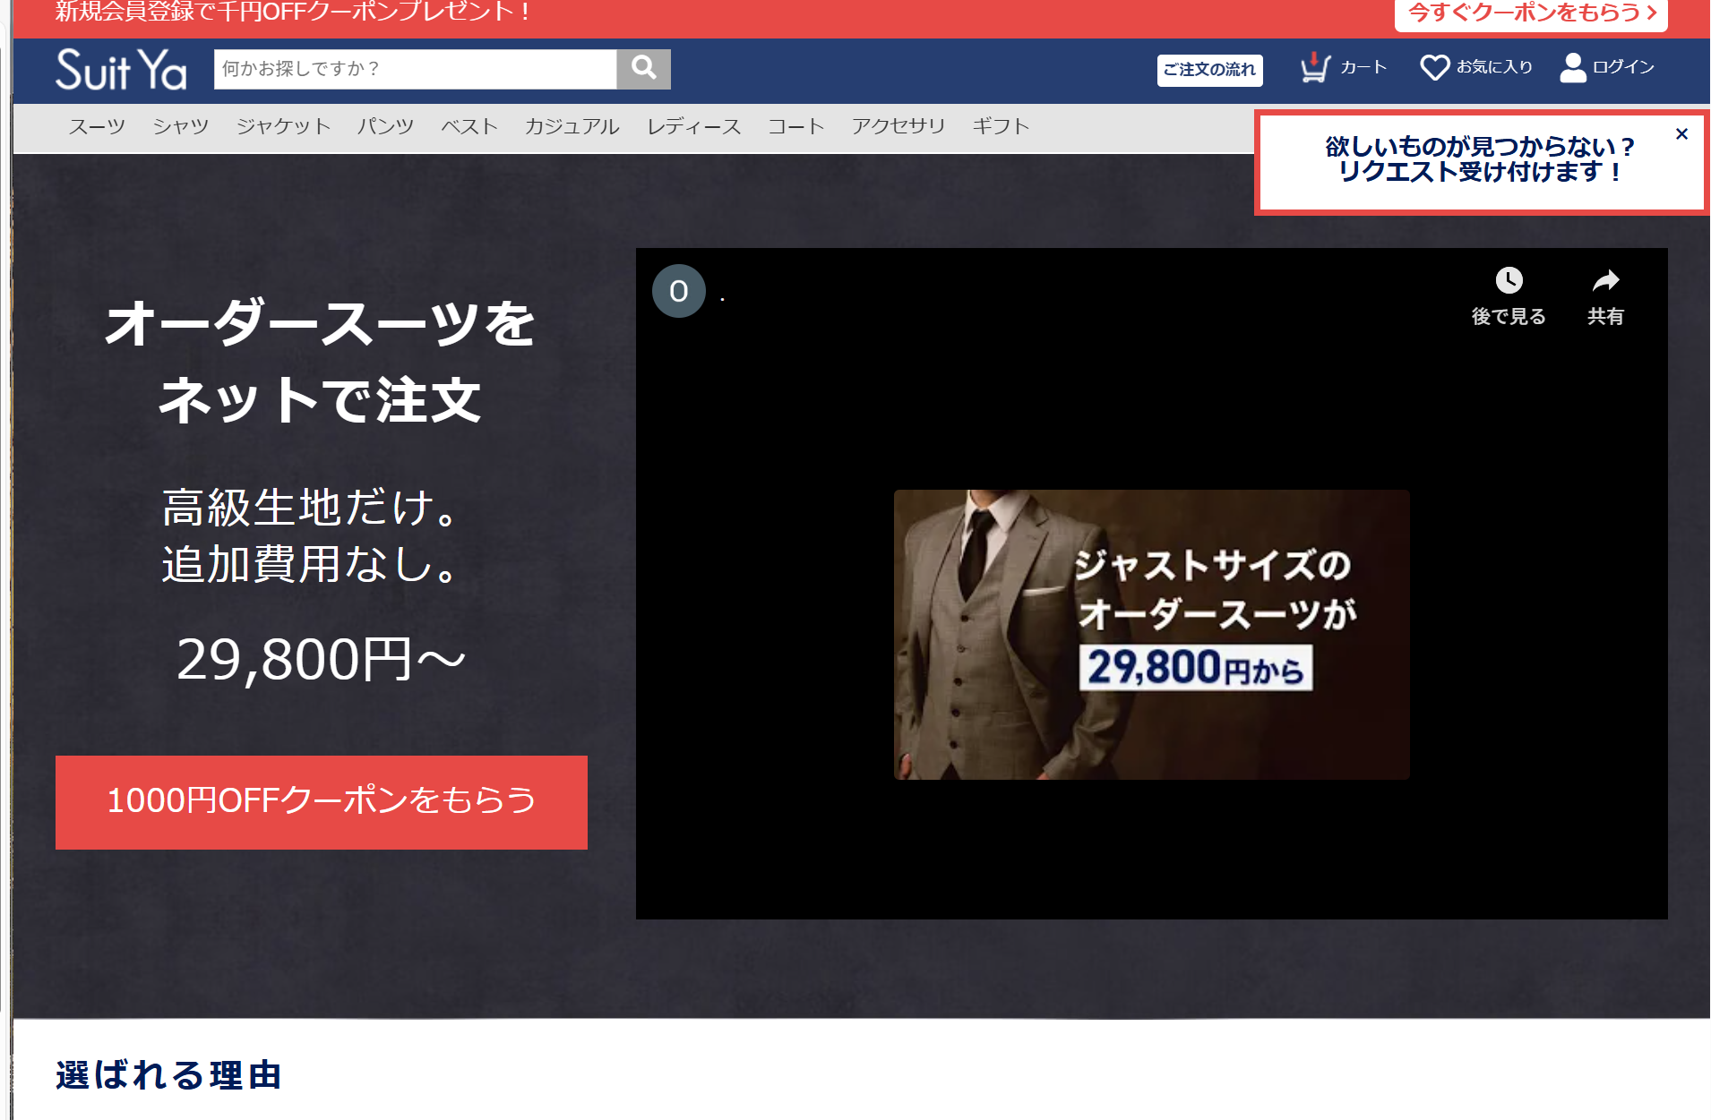This screenshot has height=1120, width=1711.
Task: Close the request popup banner
Action: pos(1681,134)
